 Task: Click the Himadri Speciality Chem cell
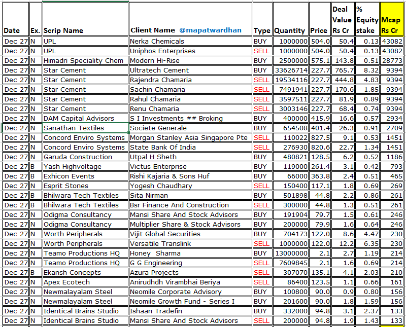pyautogui.click(x=85, y=60)
